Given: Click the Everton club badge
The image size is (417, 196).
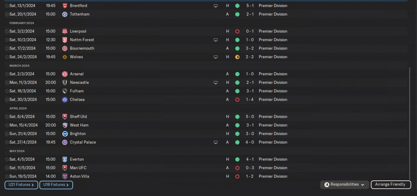Looking at the screenshot, I should click(65, 160).
